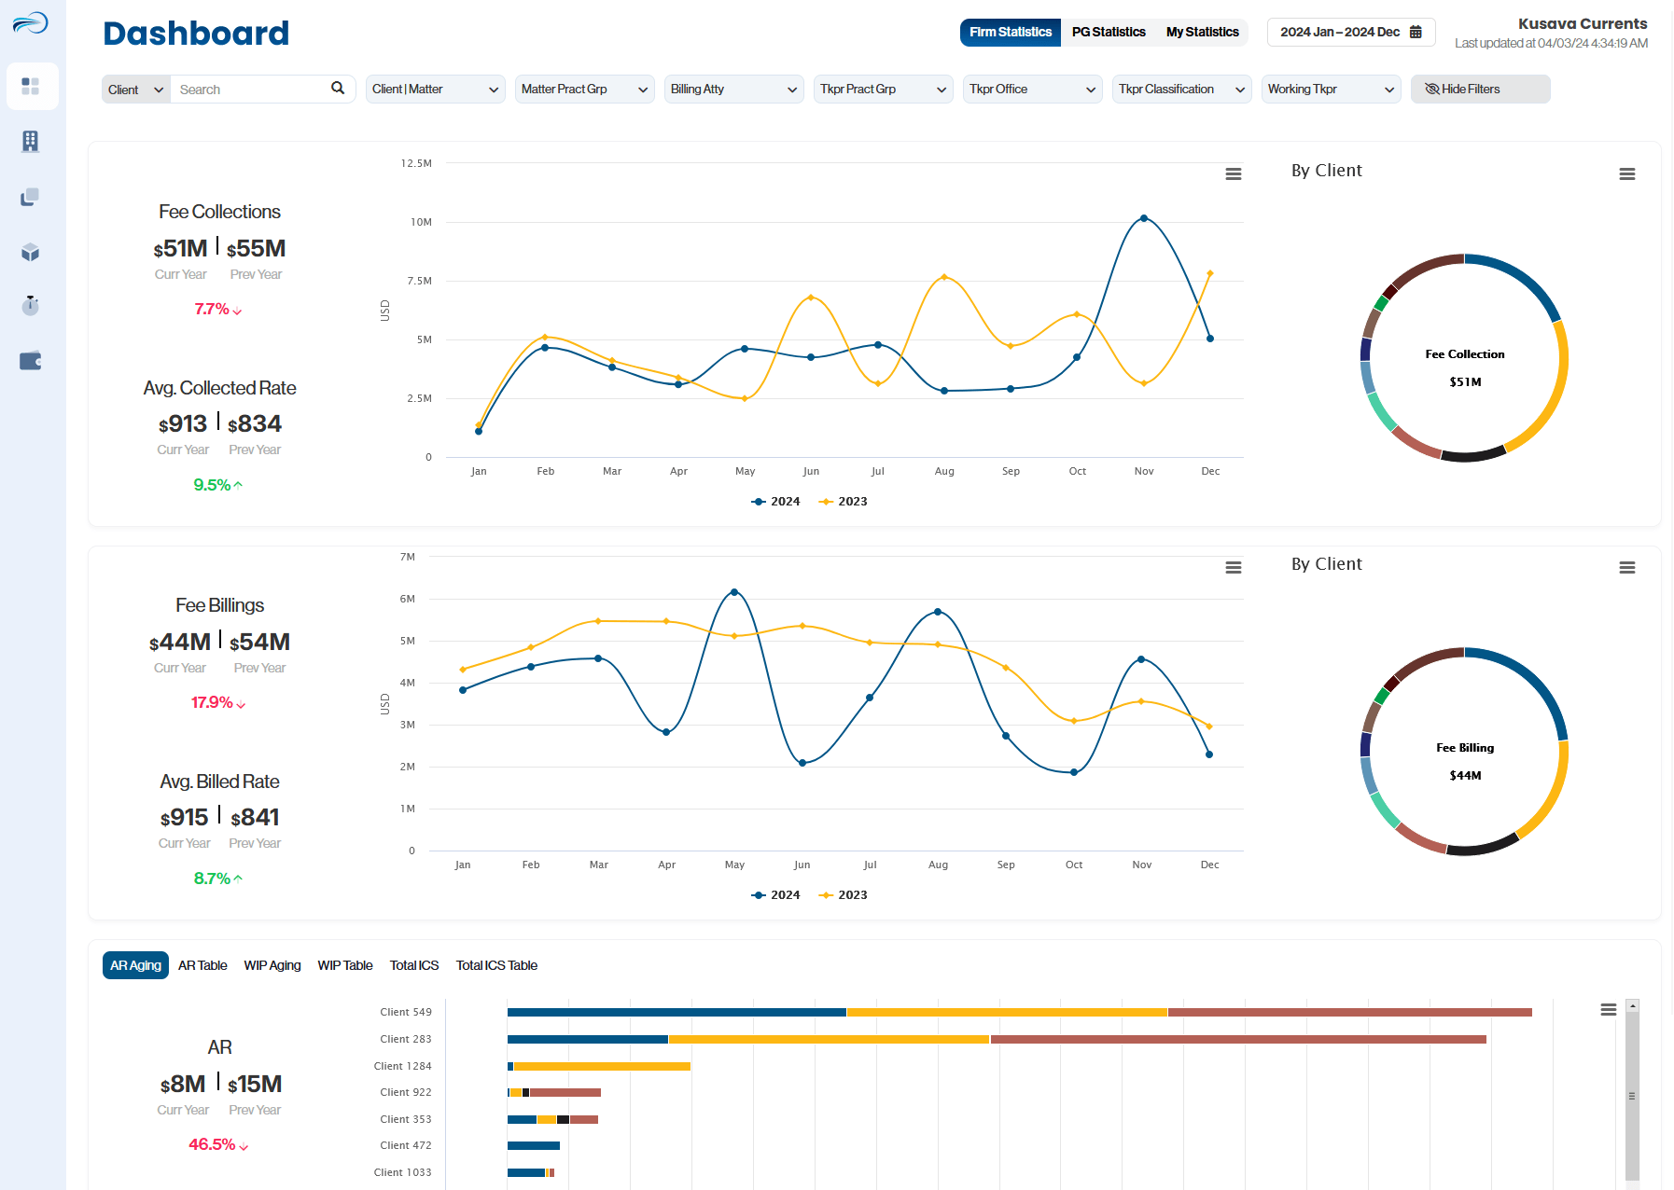
Task: Switch to PG Statistics tab
Action: click(1109, 32)
